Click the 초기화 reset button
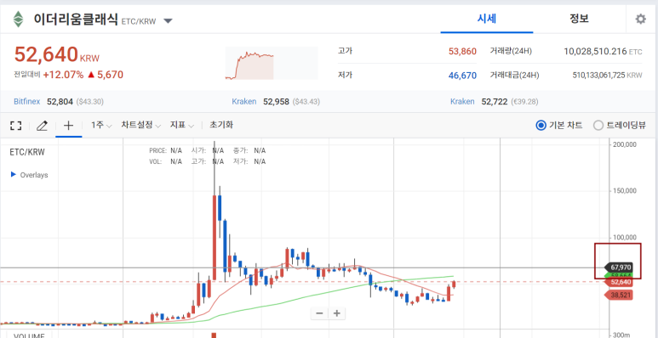 pyautogui.click(x=221, y=125)
